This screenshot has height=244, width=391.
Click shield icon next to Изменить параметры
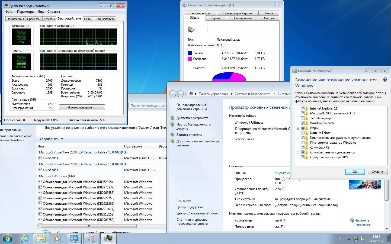pyautogui.click(x=352, y=220)
